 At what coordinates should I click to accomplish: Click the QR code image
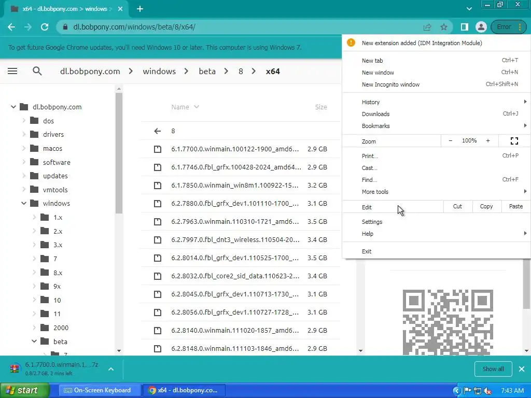(448, 322)
